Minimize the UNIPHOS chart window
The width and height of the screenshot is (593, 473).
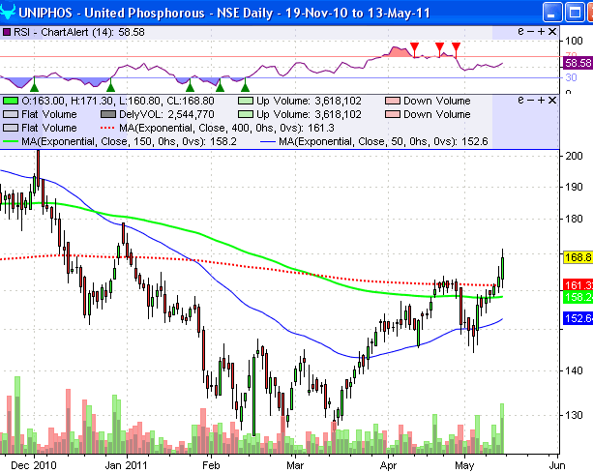coord(551,13)
